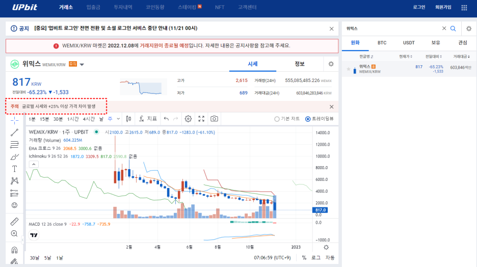The height and width of the screenshot is (267, 477).
Task: Switch to the USDT market tab
Action: pyautogui.click(x=409, y=43)
